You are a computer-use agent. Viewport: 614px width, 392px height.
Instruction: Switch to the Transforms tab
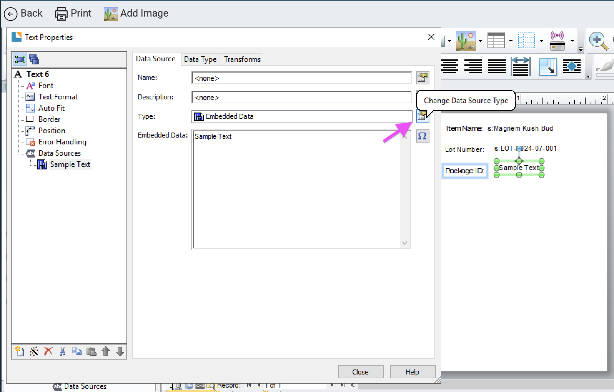[x=242, y=59]
